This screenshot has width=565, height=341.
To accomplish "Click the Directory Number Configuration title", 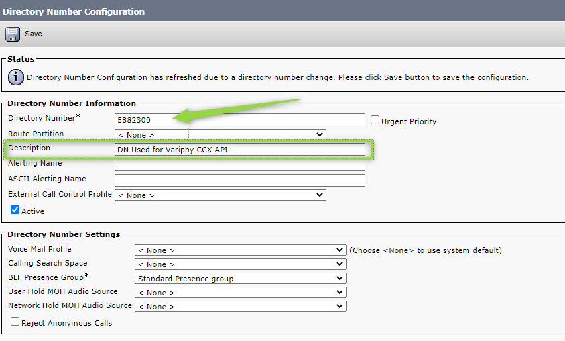I will (x=74, y=11).
